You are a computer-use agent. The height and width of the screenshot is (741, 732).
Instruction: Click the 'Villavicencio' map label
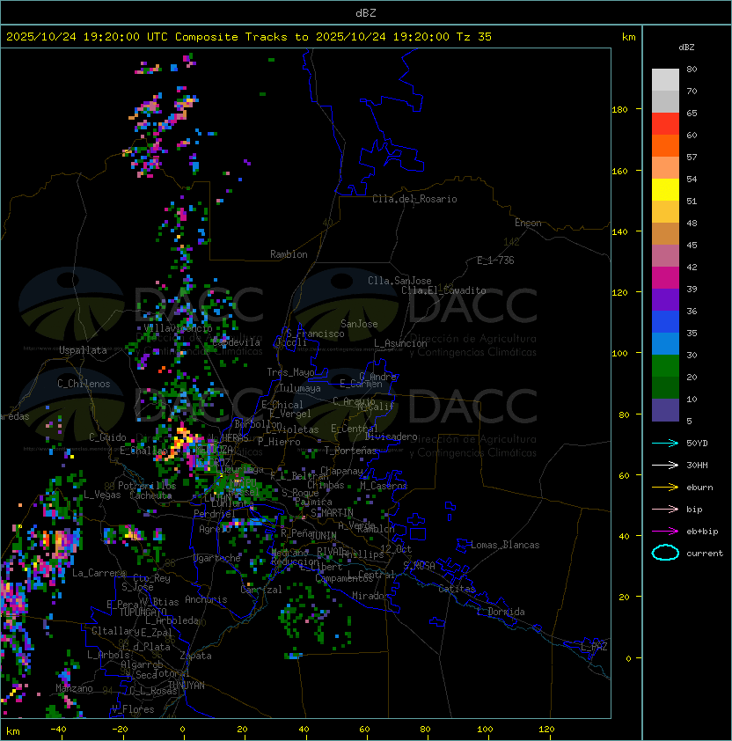pyautogui.click(x=178, y=328)
